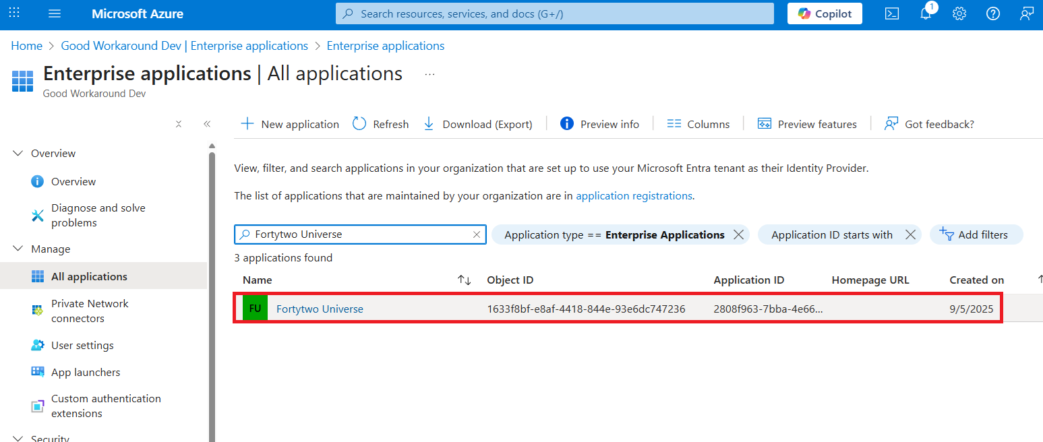Open the notifications bell
Image resolution: width=1043 pixels, height=442 pixels.
point(926,13)
